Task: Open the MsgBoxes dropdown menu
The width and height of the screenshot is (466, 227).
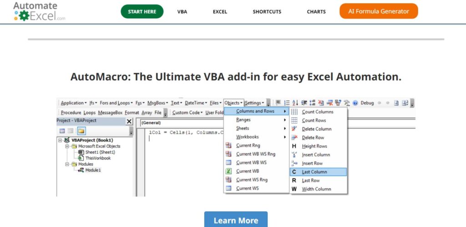Action: (157, 103)
